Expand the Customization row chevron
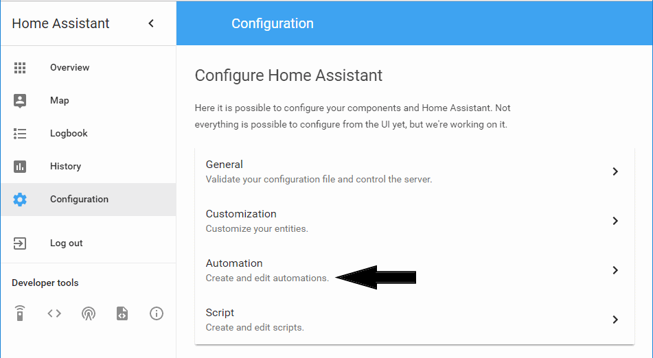The width and height of the screenshot is (653, 358). [615, 221]
